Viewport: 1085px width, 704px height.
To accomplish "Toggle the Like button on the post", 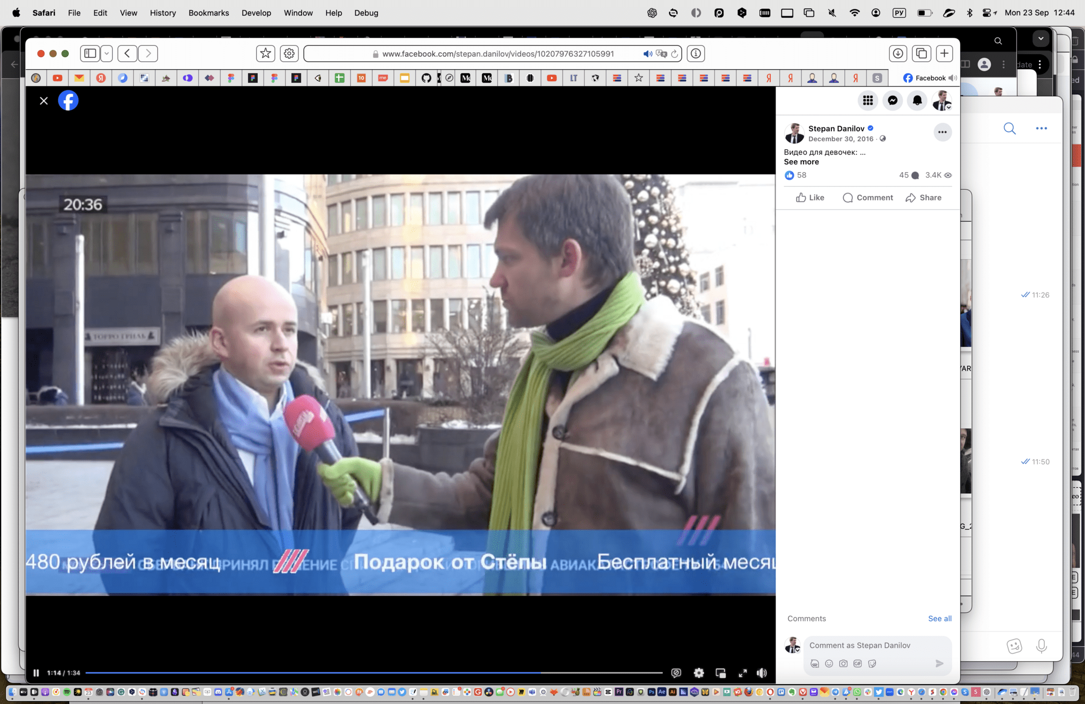I will [x=810, y=198].
